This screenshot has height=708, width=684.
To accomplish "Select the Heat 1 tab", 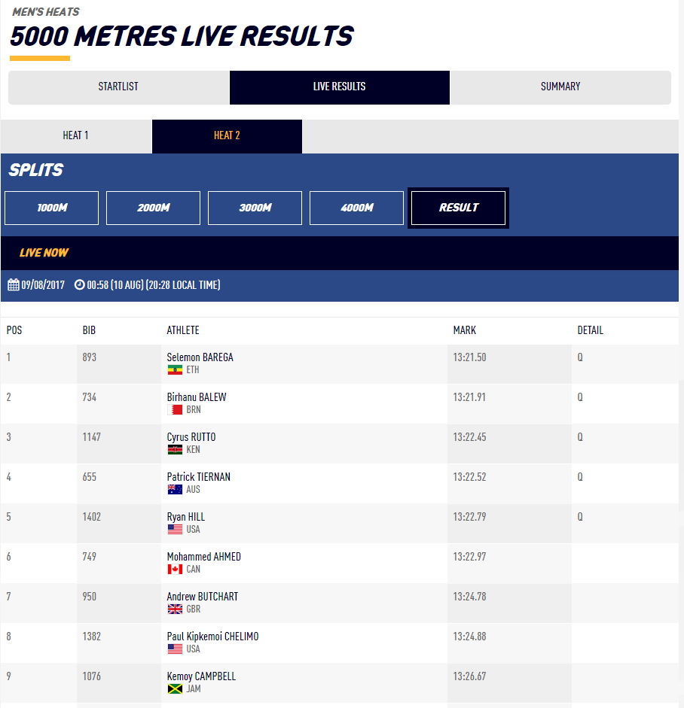I will (x=75, y=135).
